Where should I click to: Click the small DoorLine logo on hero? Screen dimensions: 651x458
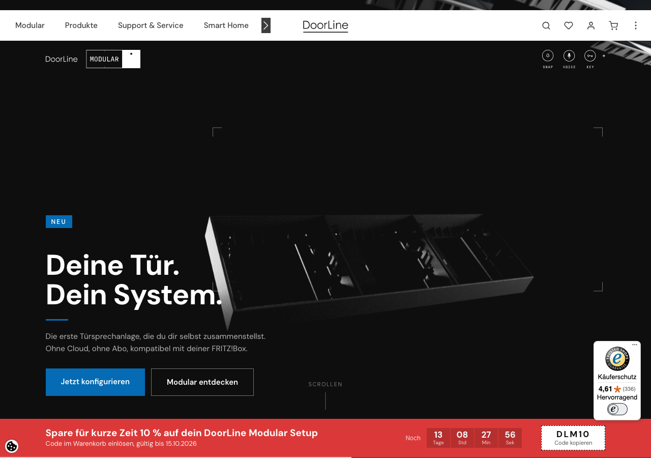(x=62, y=59)
